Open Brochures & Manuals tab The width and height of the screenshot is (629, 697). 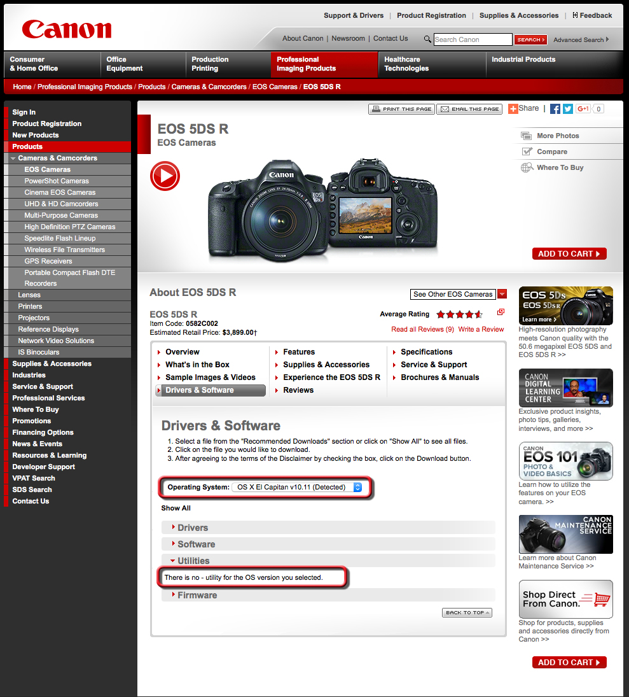click(x=439, y=377)
